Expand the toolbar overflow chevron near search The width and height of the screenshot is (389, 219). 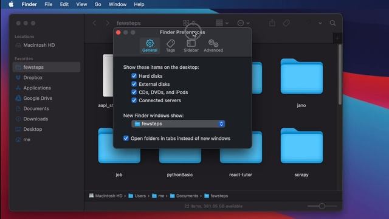tap(320, 23)
